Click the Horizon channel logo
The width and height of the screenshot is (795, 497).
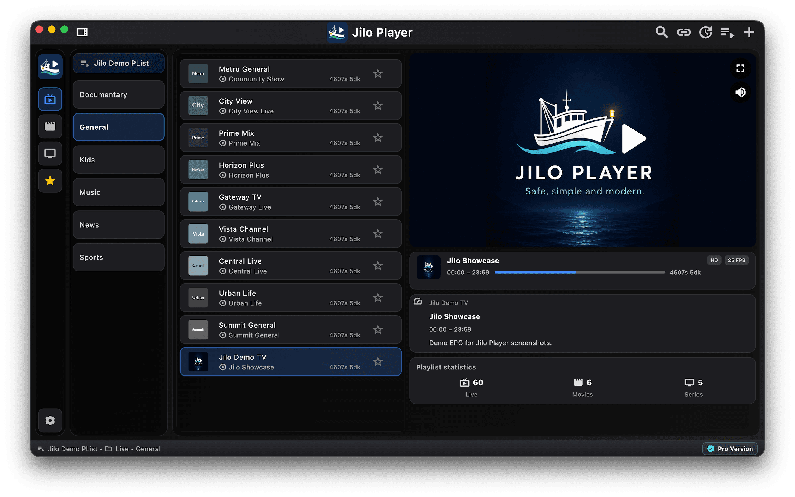pyautogui.click(x=198, y=170)
